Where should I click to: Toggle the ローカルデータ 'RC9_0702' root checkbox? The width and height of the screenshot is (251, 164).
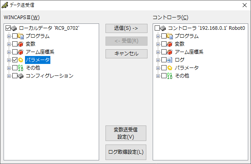[8, 28]
